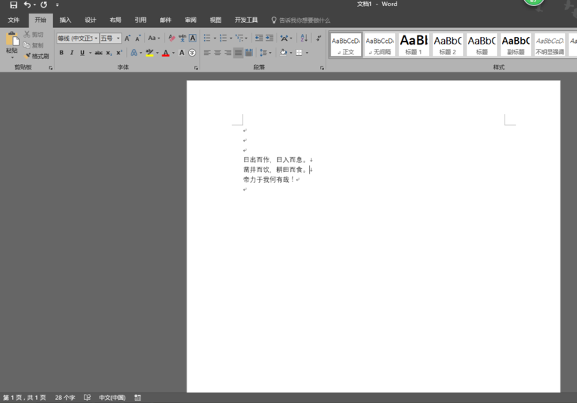Click the align left icon
The height and width of the screenshot is (403, 577).
[x=207, y=53]
